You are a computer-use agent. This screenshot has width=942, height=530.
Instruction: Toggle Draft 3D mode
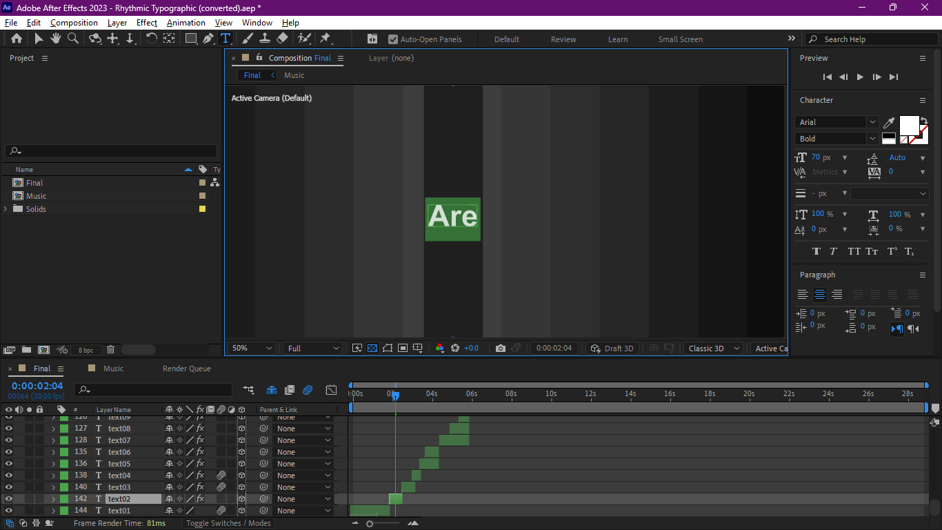[x=612, y=349]
